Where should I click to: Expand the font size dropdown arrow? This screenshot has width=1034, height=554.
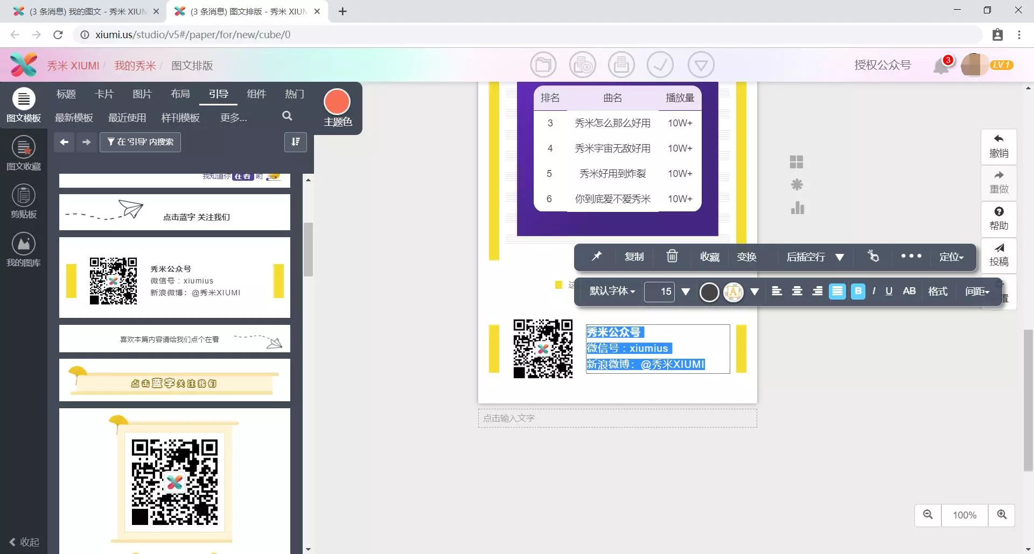[x=686, y=292]
